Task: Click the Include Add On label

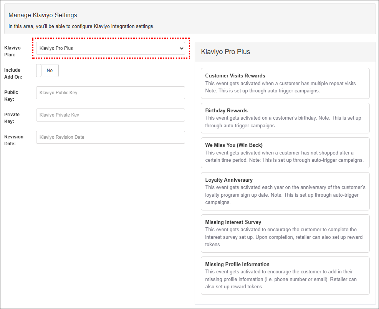Action: [13, 74]
